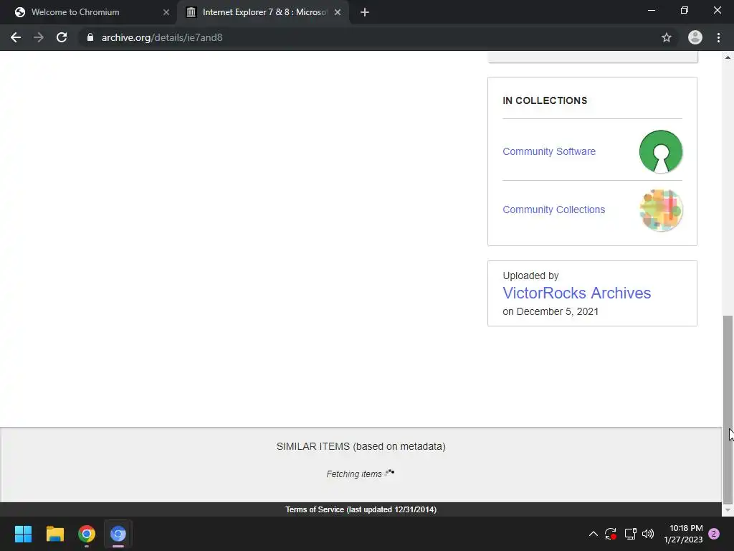Click the vertical scrollbar thumb
Viewport: 734px width, 551px height.
[728, 408]
